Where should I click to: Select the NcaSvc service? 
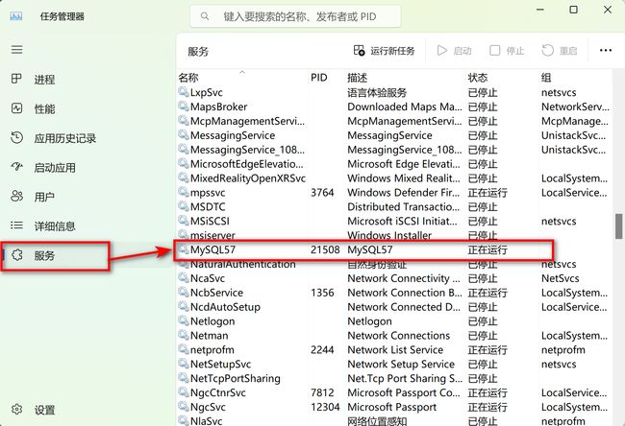(394, 278)
